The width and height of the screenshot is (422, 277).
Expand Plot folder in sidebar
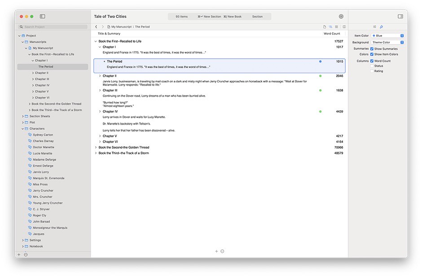[x=23, y=122]
